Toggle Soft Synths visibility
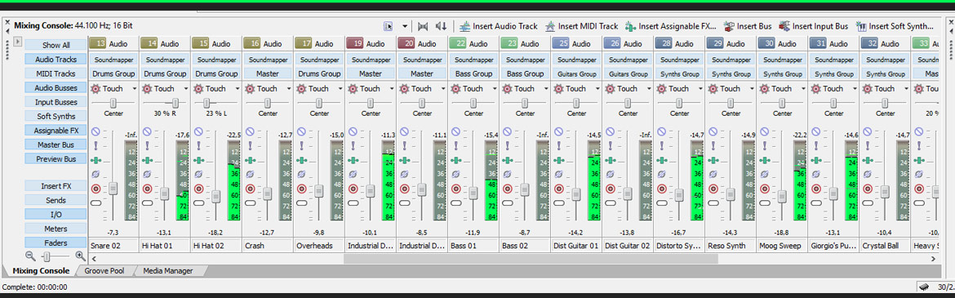 coord(56,116)
